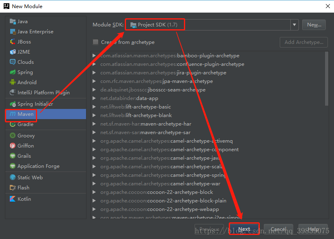The width and height of the screenshot is (334, 239).
Task: Click the IntelliJ logo in title bar
Action: click(x=7, y=6)
